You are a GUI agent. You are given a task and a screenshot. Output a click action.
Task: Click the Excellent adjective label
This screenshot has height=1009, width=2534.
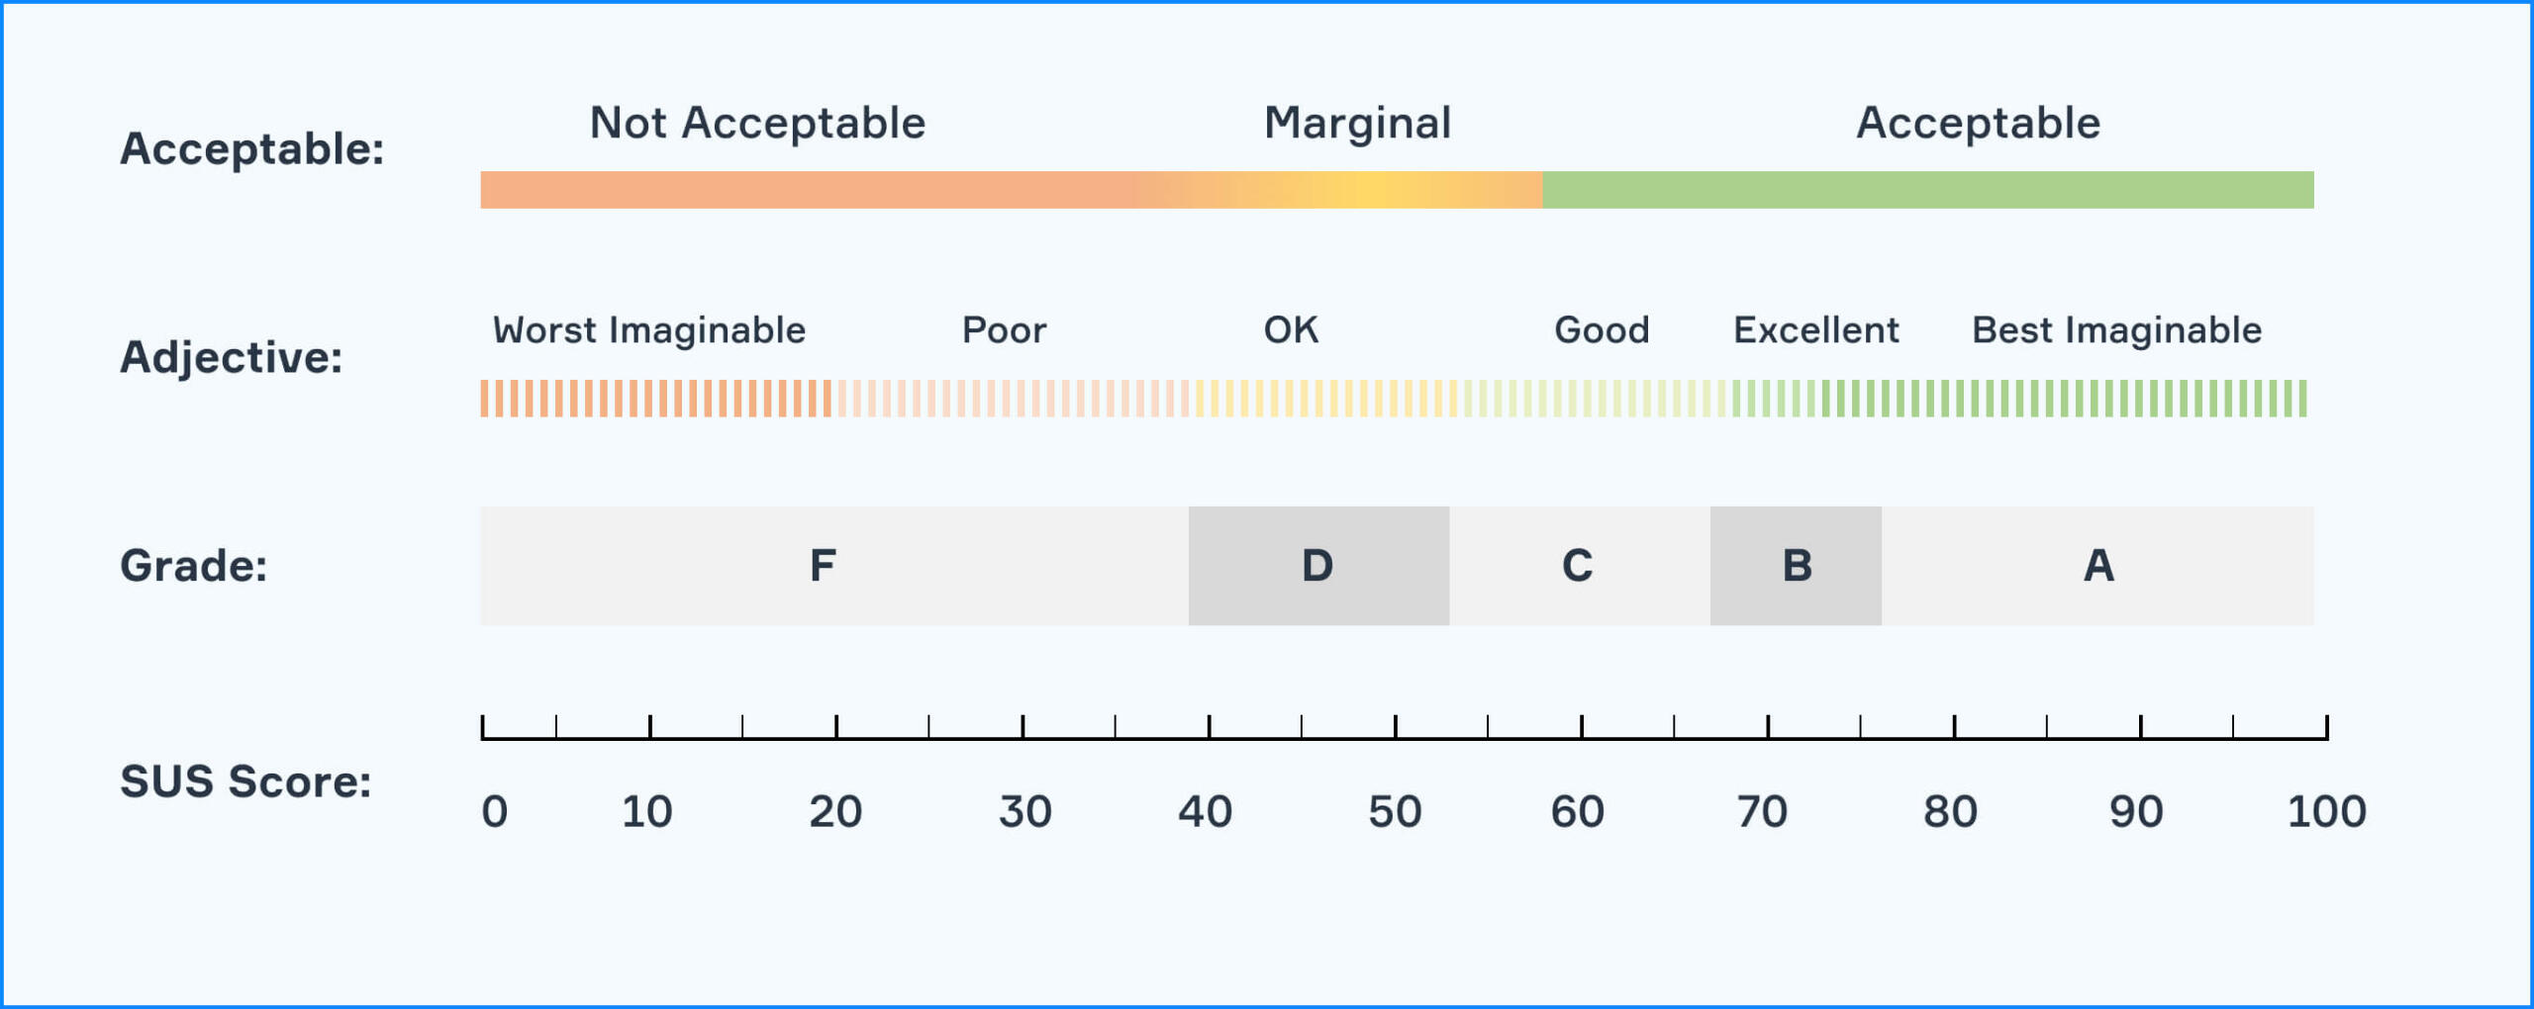(x=1815, y=329)
